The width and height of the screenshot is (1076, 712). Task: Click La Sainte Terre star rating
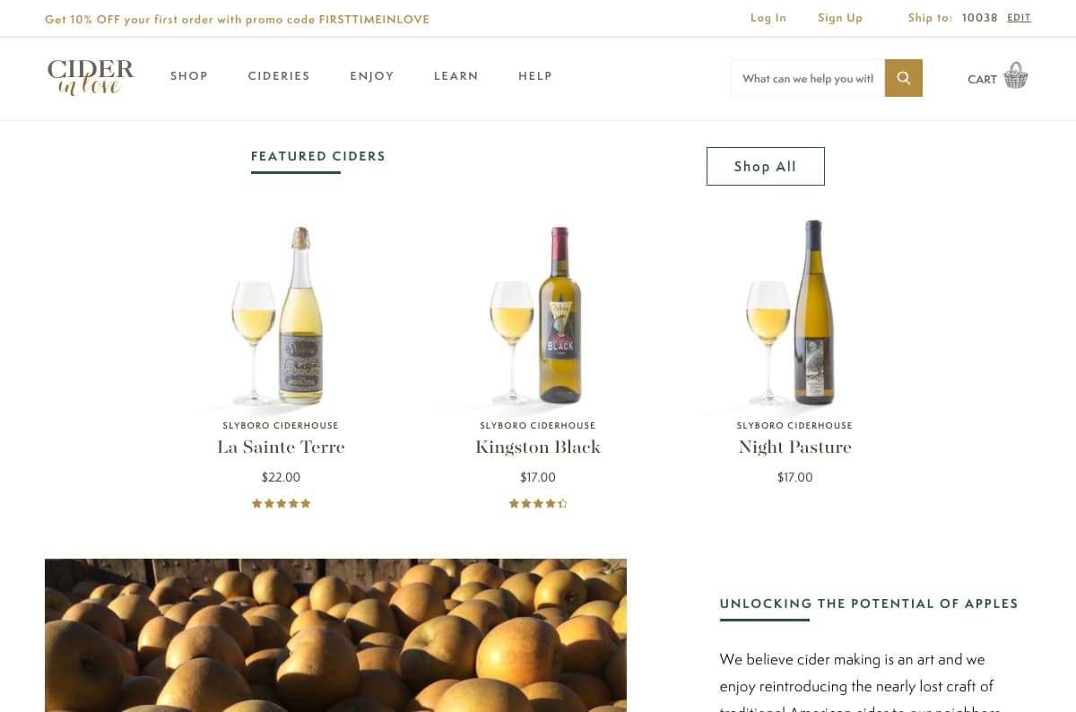tap(281, 504)
